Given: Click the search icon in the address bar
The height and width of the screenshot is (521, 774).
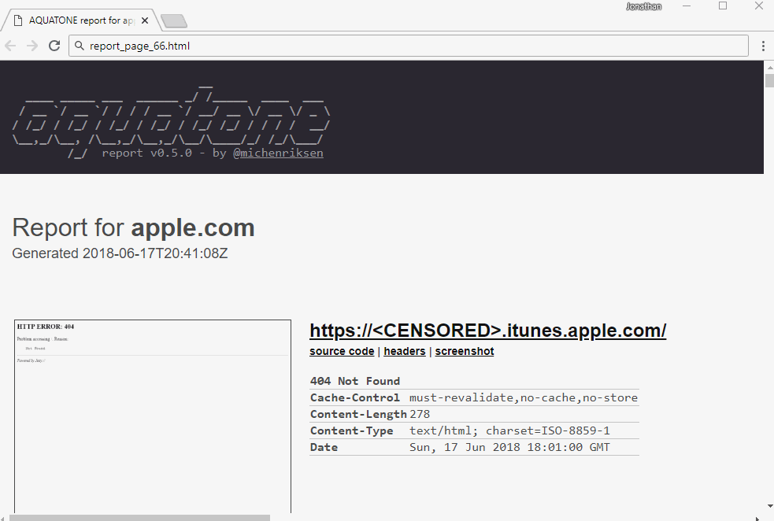Looking at the screenshot, I should pyautogui.click(x=79, y=46).
